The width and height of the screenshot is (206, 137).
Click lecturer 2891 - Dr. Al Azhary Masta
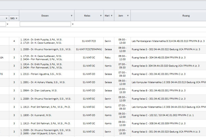[x=43, y=82]
